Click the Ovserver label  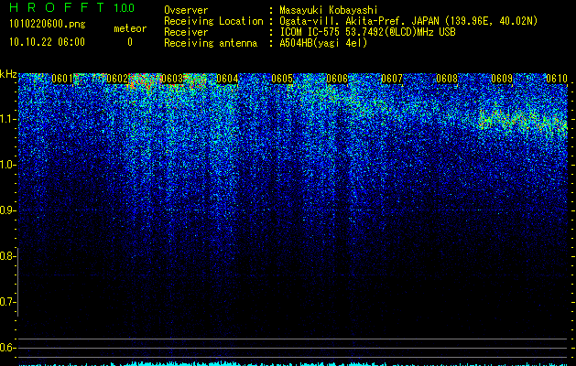click(186, 10)
